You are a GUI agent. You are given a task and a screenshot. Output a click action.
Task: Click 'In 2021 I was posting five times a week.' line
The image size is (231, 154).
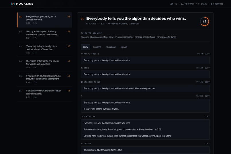101,109
